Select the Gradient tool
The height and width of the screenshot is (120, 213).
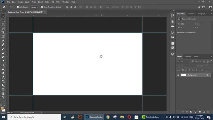(x=3, y=65)
